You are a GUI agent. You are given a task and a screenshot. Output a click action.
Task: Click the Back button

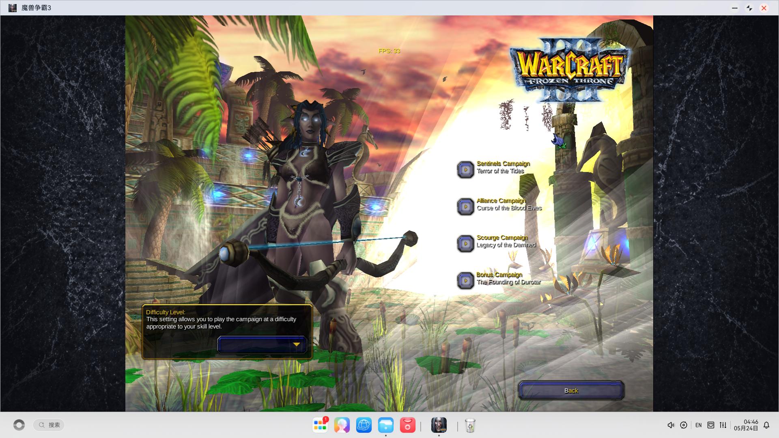pos(571,391)
